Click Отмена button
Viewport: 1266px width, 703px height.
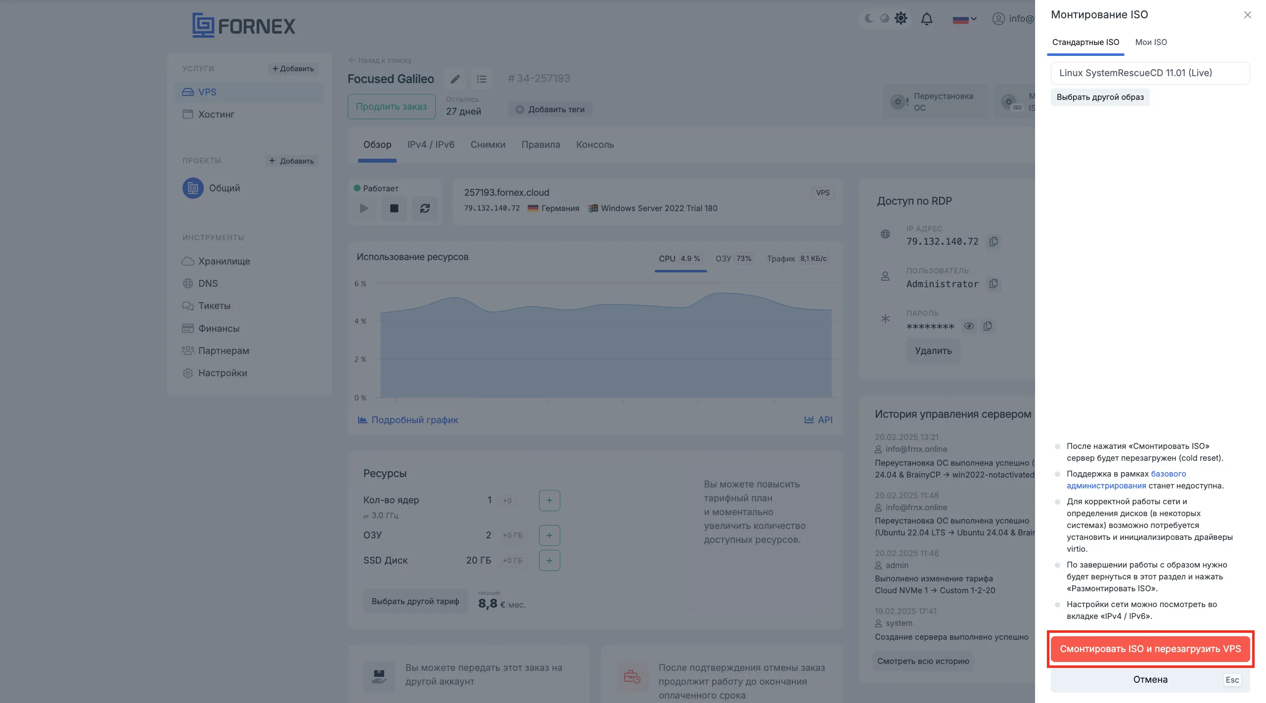click(1150, 680)
